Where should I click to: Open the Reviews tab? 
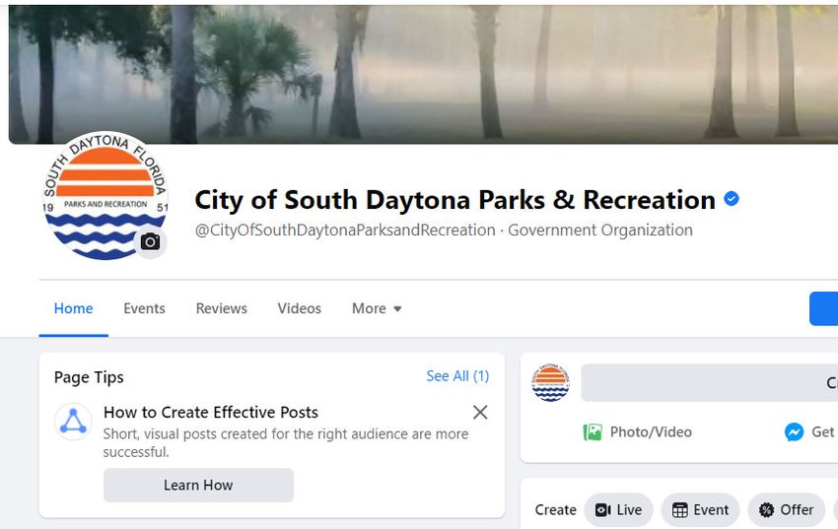tap(221, 308)
